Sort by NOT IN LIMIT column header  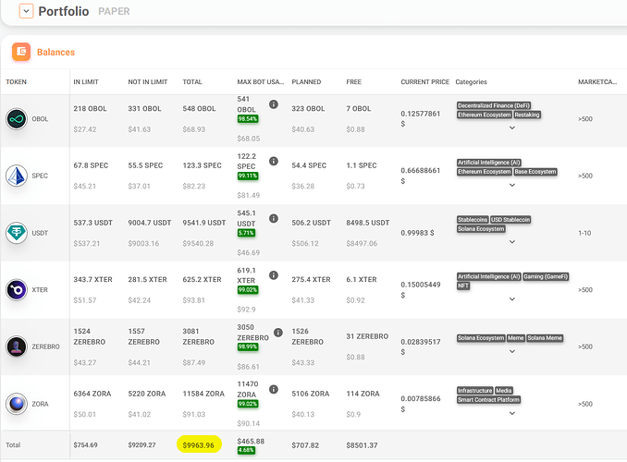[148, 82]
